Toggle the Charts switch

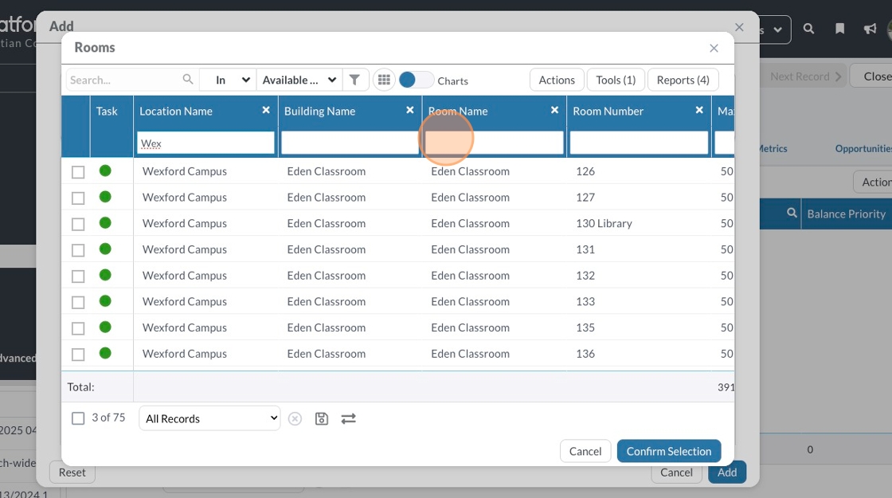pyautogui.click(x=416, y=80)
